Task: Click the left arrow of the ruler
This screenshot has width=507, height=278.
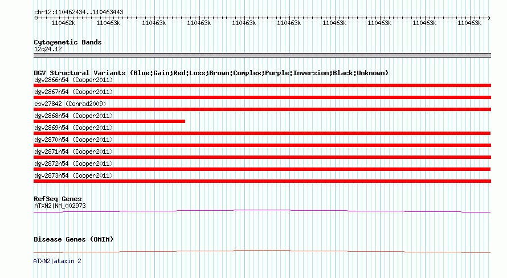Action: (x=35, y=18)
